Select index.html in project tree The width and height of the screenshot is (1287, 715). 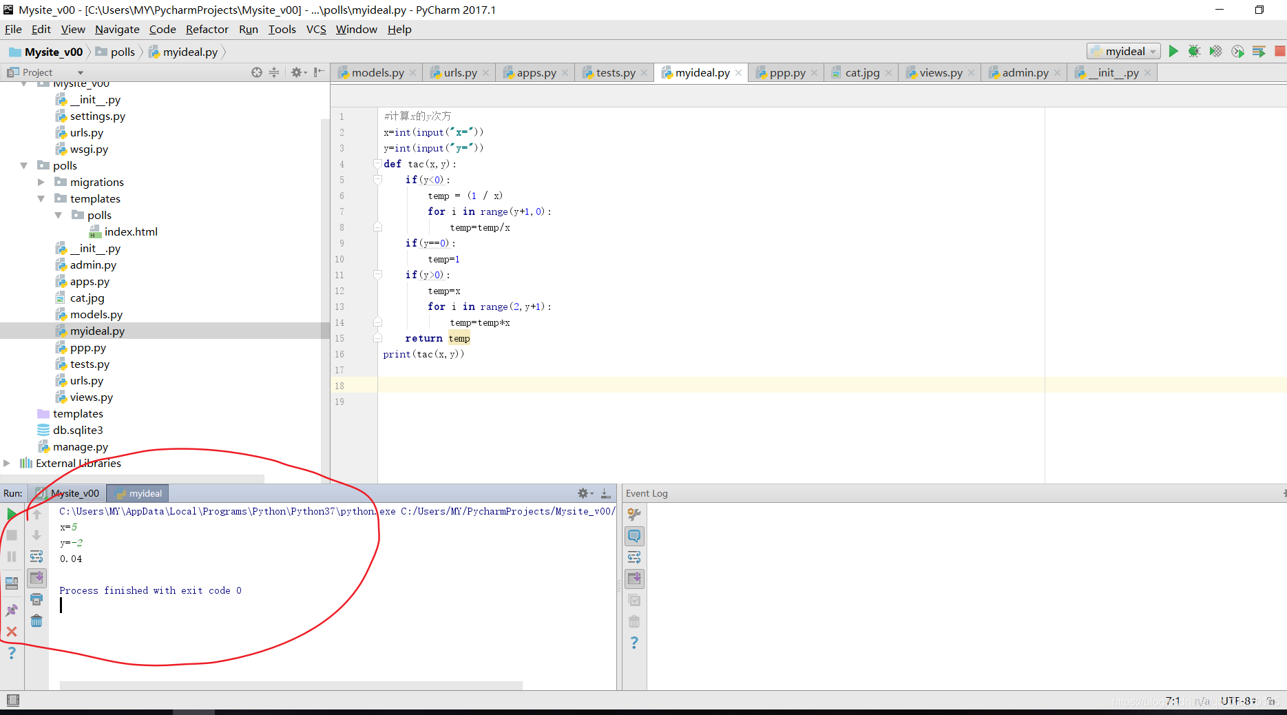(131, 231)
